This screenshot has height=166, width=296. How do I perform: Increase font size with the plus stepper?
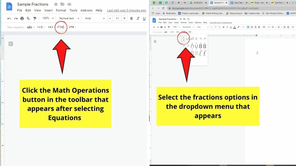point(124,18)
